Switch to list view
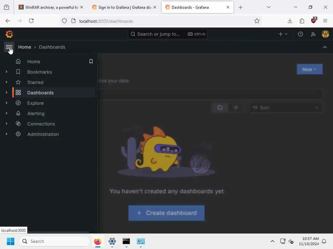The image size is (333, 249). pyautogui.click(x=236, y=108)
